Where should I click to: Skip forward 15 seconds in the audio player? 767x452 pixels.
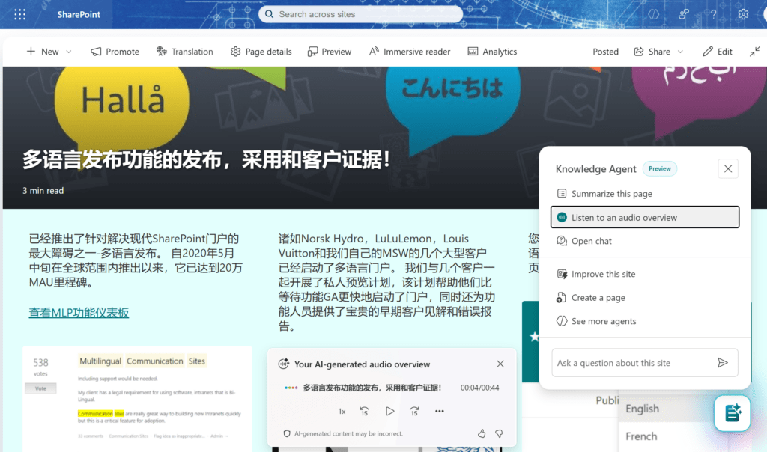coord(414,411)
